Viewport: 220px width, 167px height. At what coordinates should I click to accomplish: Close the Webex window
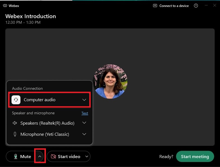215,6
